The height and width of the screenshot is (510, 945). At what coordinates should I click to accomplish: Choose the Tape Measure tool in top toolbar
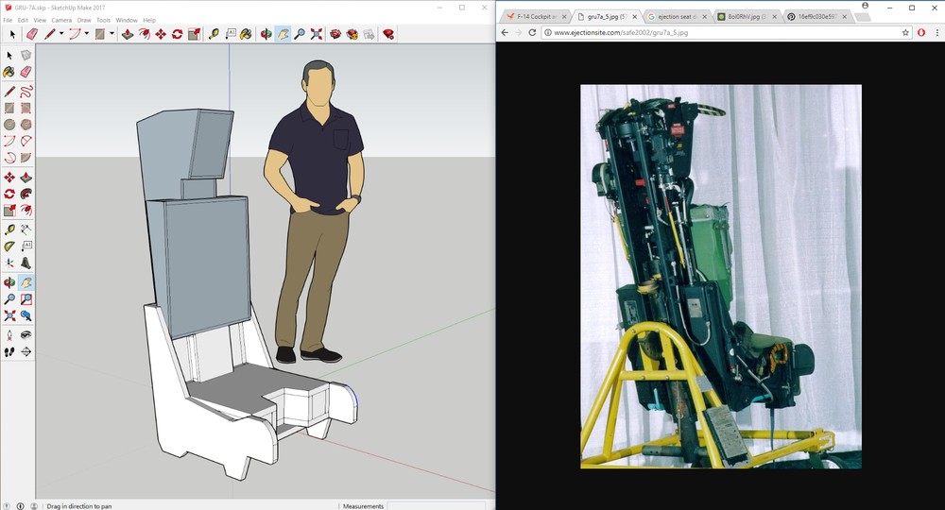pos(214,34)
